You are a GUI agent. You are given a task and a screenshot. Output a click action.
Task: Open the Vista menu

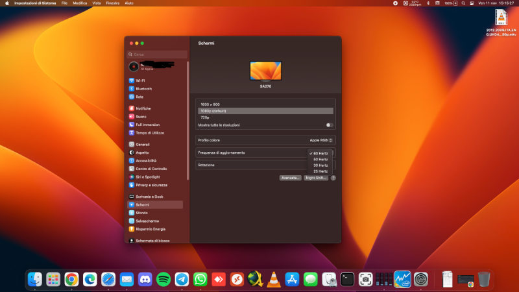tap(97, 3)
